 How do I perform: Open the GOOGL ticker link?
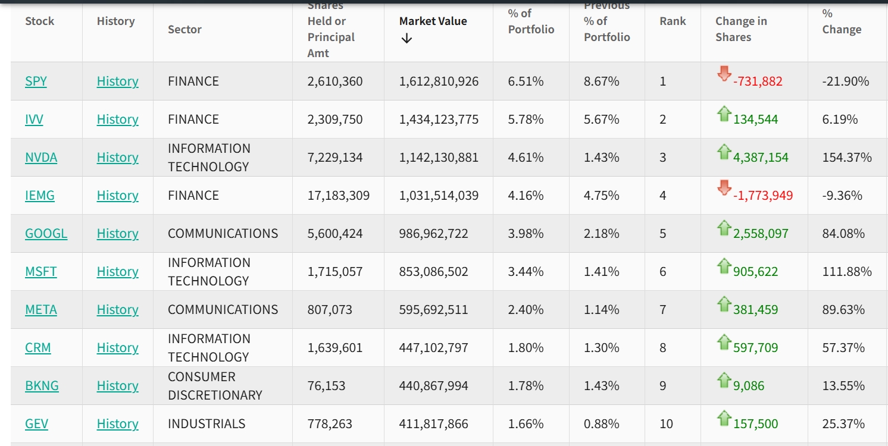46,234
